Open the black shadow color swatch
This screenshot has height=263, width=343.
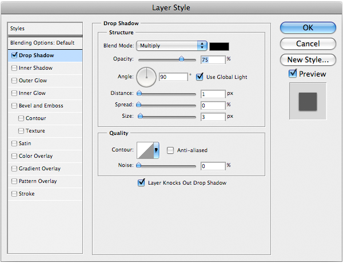pyautogui.click(x=219, y=46)
